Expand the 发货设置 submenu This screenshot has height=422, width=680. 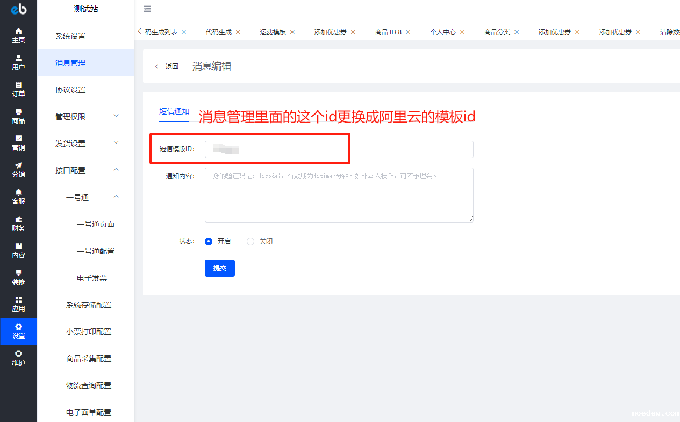coord(86,144)
